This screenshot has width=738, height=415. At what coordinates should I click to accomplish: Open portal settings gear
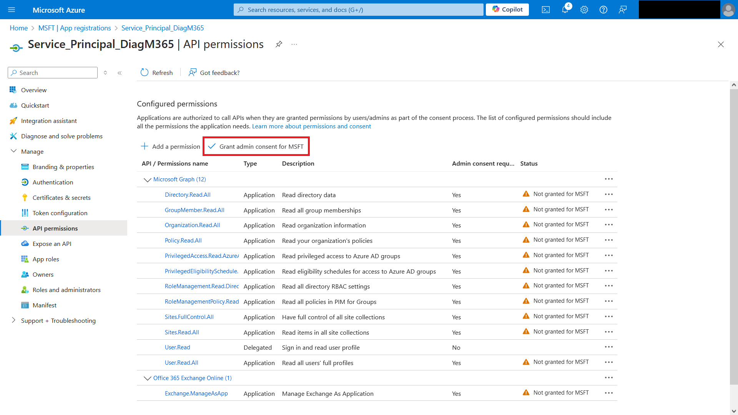click(584, 10)
